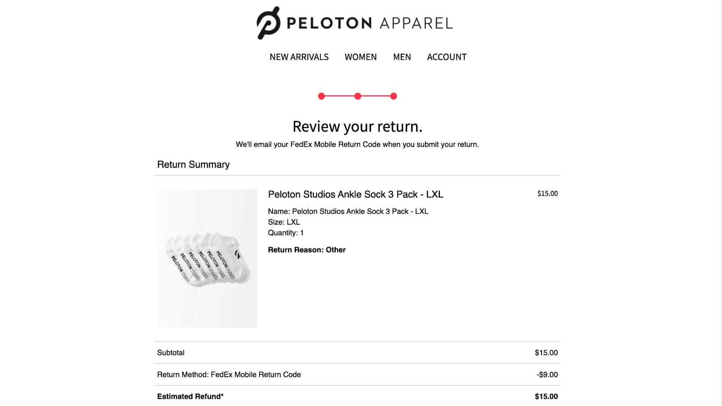Select the first progress step dot

click(x=321, y=96)
